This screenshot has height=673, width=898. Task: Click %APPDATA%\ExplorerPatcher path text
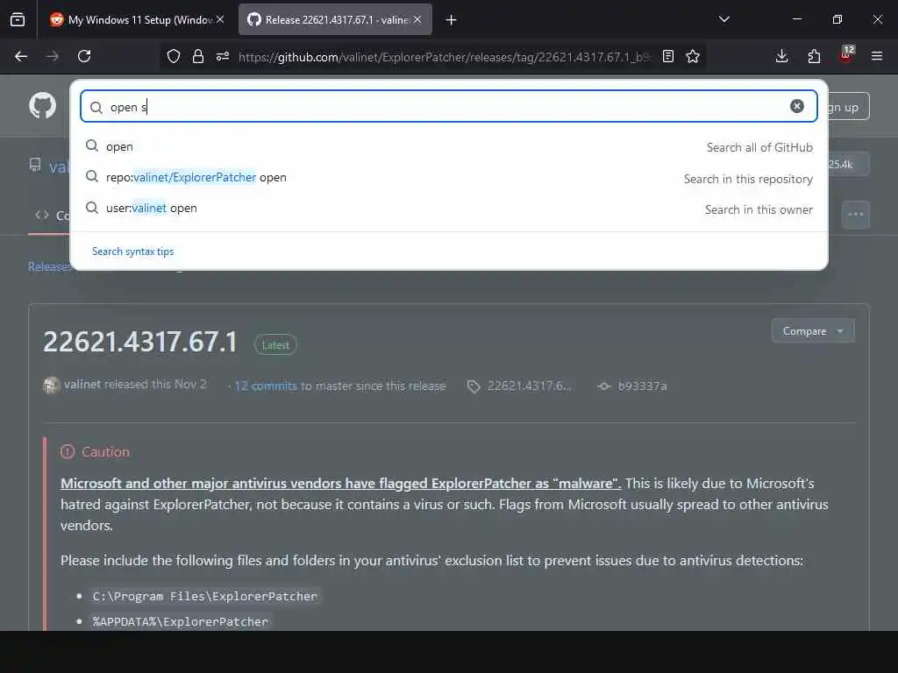point(181,621)
